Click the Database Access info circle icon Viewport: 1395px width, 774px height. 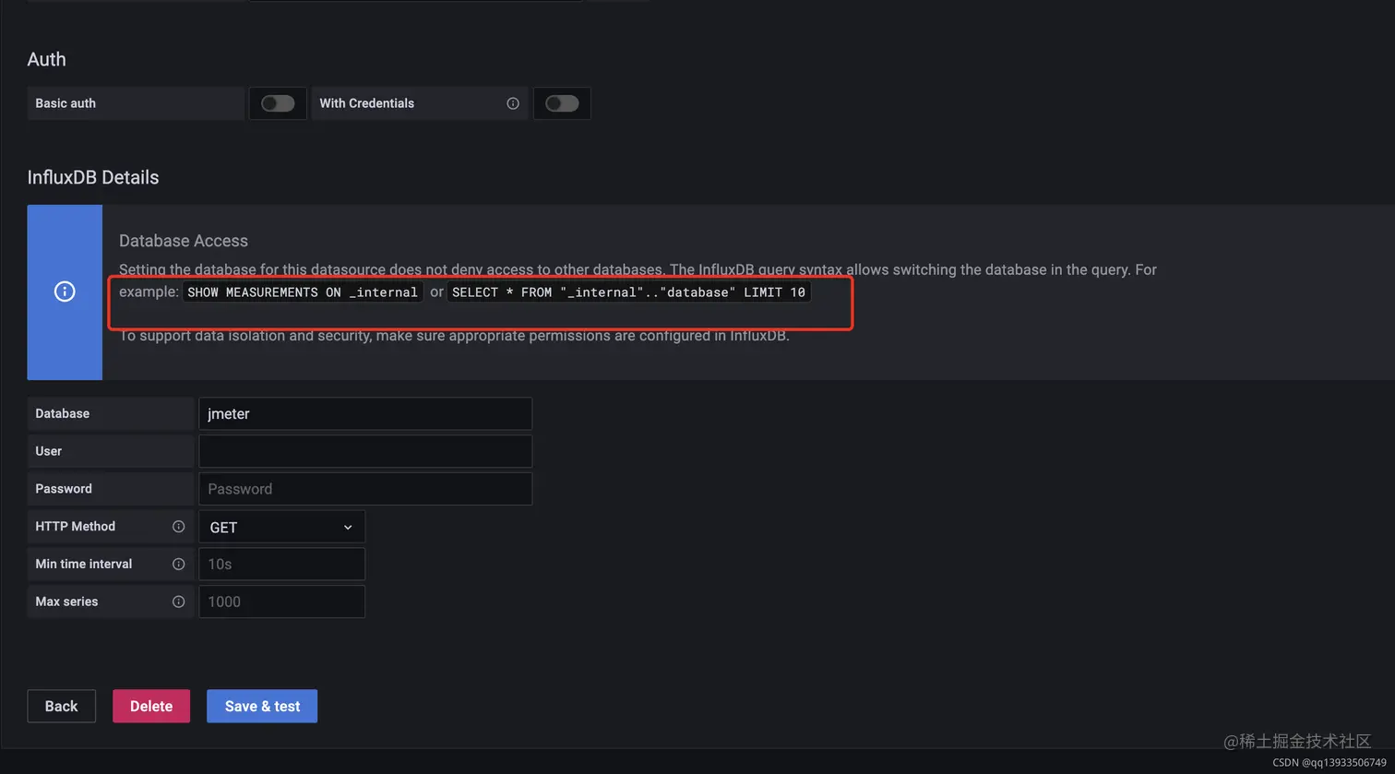[65, 292]
